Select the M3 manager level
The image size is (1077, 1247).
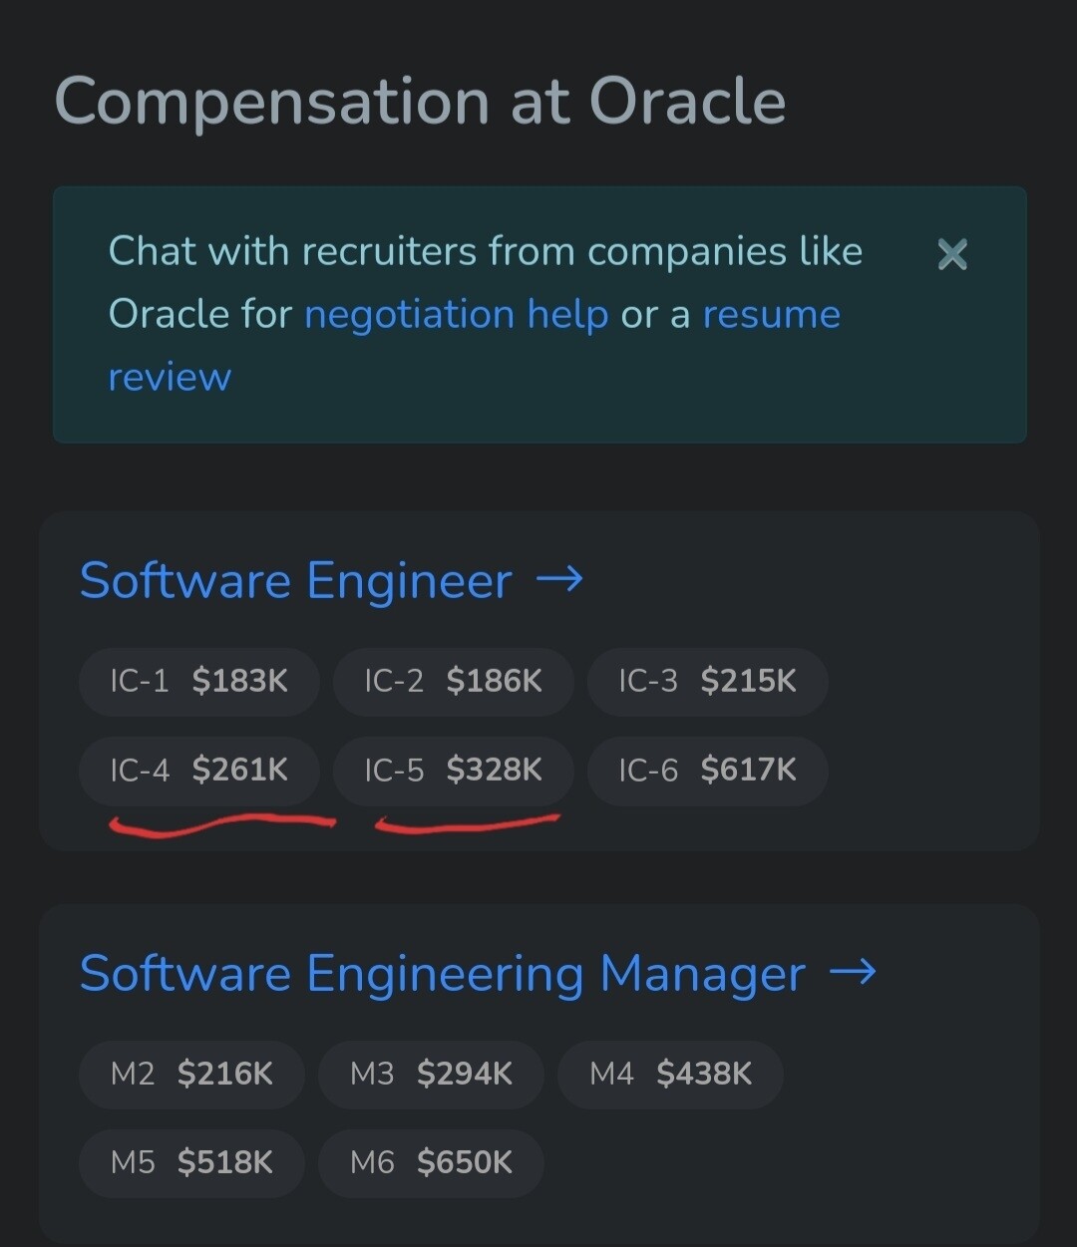(x=431, y=1074)
